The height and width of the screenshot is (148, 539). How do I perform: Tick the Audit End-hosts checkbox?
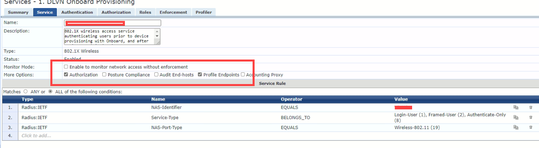pos(156,75)
